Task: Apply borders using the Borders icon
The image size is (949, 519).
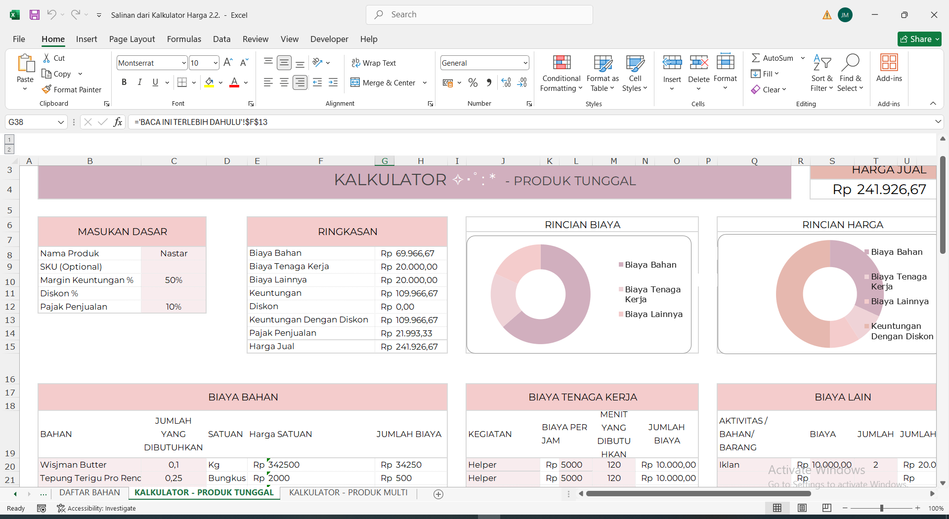Action: click(182, 82)
